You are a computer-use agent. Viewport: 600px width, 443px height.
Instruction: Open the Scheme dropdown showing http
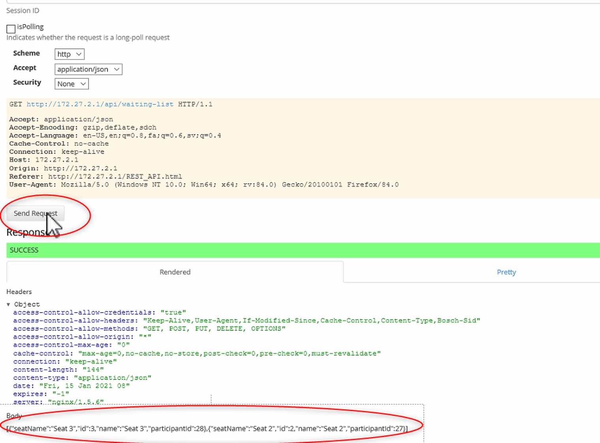tap(69, 54)
